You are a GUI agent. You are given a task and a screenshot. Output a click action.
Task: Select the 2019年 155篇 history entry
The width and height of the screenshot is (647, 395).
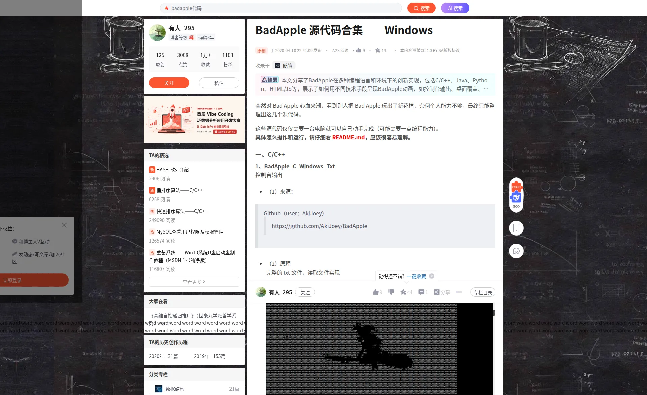point(210,356)
